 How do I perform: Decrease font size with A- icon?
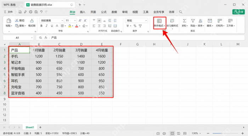click(85, 20)
